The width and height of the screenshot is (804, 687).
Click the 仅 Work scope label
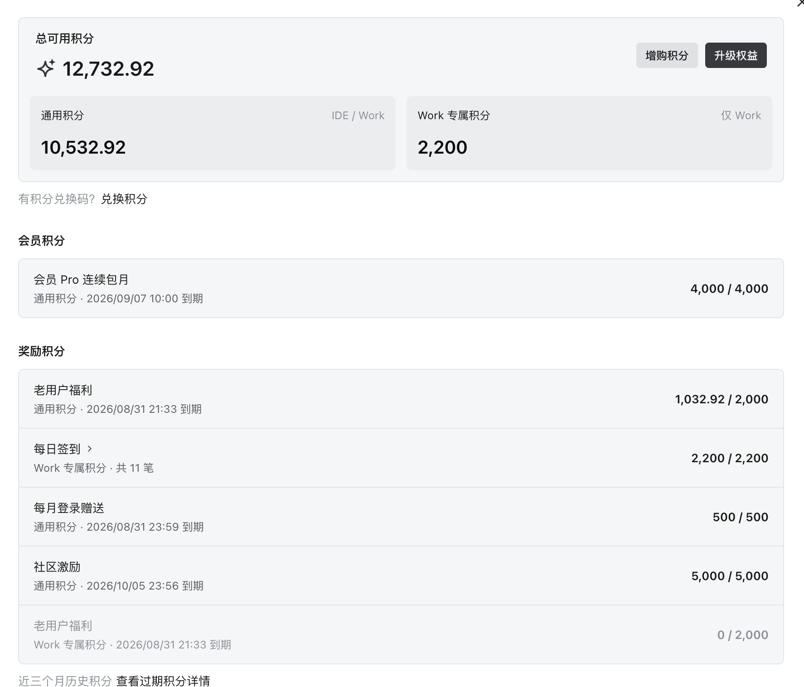tap(741, 116)
